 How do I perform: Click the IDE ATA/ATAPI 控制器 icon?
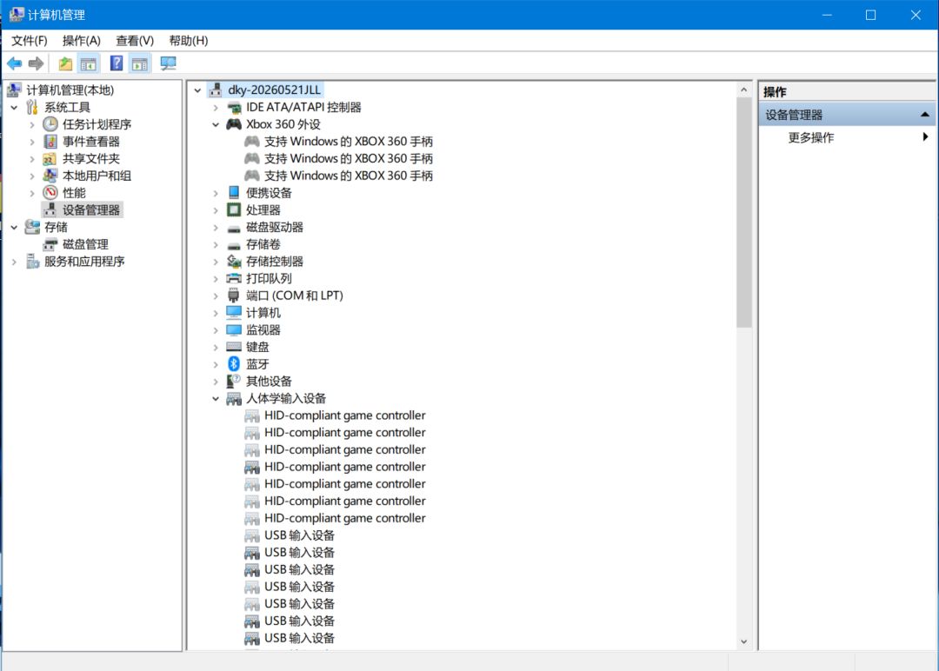coord(234,108)
